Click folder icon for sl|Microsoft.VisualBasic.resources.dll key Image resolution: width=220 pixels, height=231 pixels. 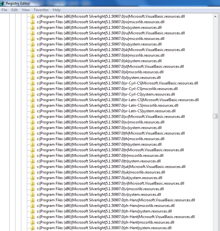pyautogui.click(x=32, y=66)
